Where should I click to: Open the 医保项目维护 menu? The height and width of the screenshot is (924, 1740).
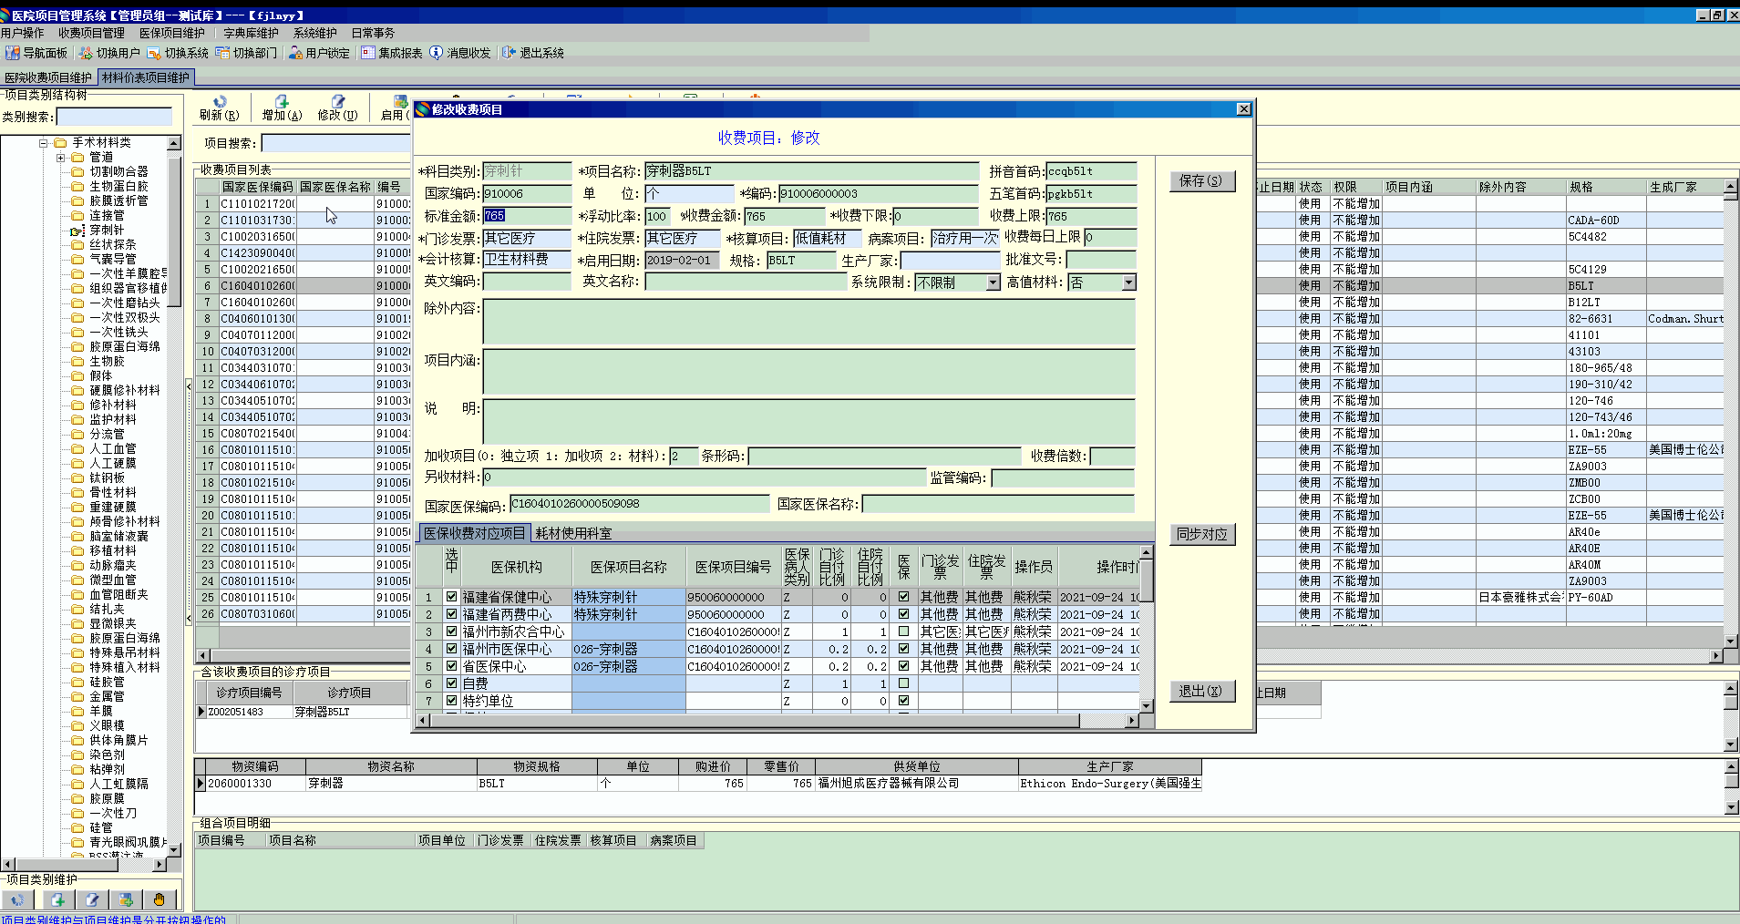pos(171,33)
